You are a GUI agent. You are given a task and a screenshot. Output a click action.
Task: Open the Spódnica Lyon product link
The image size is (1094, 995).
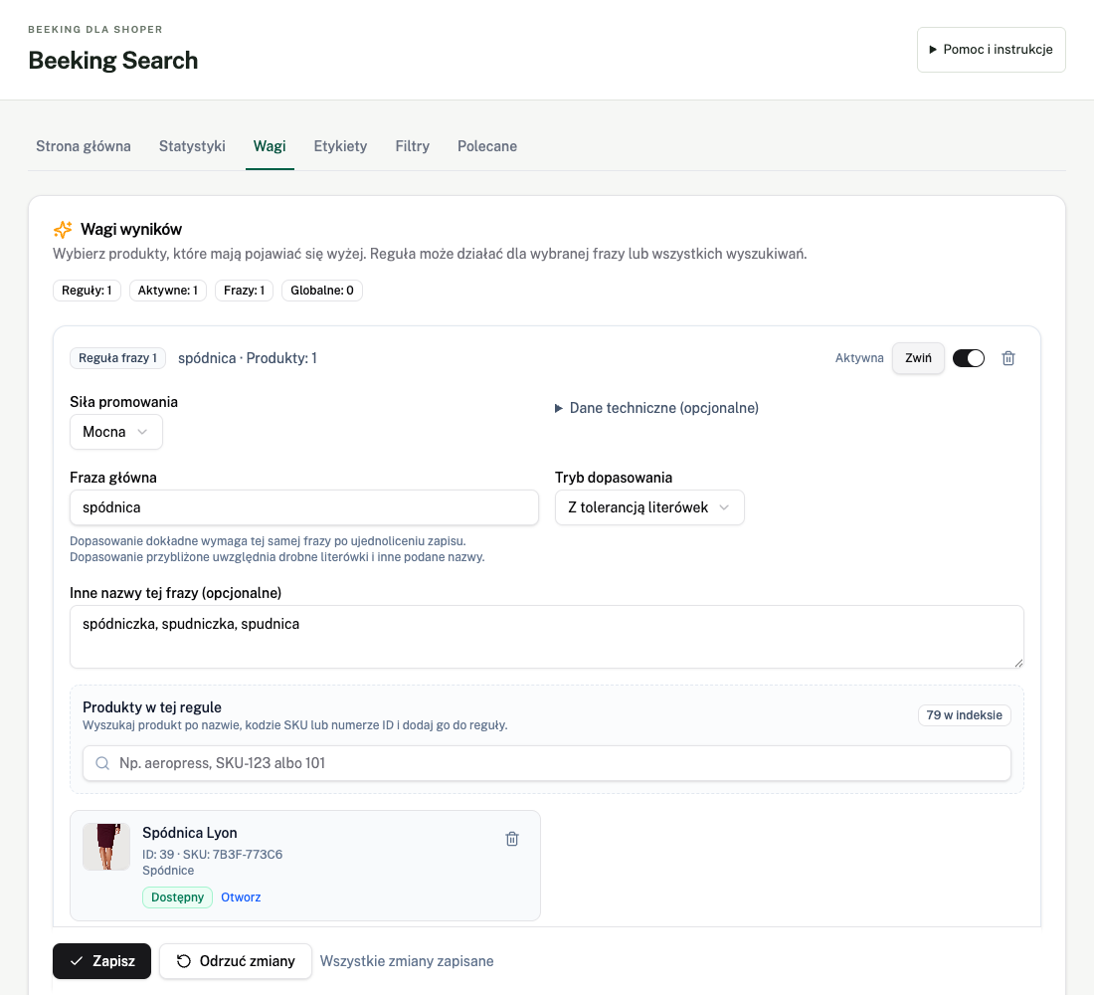241,897
